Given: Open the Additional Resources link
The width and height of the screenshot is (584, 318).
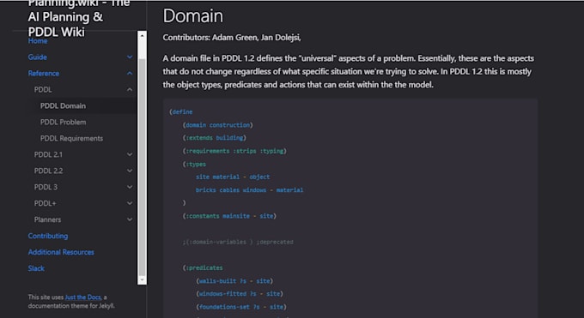Looking at the screenshot, I should tap(61, 252).
